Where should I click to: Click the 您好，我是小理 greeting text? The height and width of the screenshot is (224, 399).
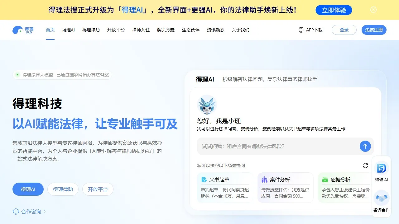coord(219,121)
